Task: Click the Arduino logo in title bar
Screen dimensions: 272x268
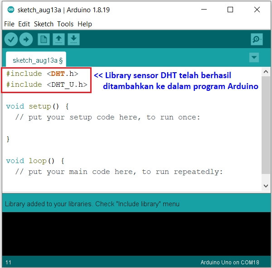Action: [11, 10]
